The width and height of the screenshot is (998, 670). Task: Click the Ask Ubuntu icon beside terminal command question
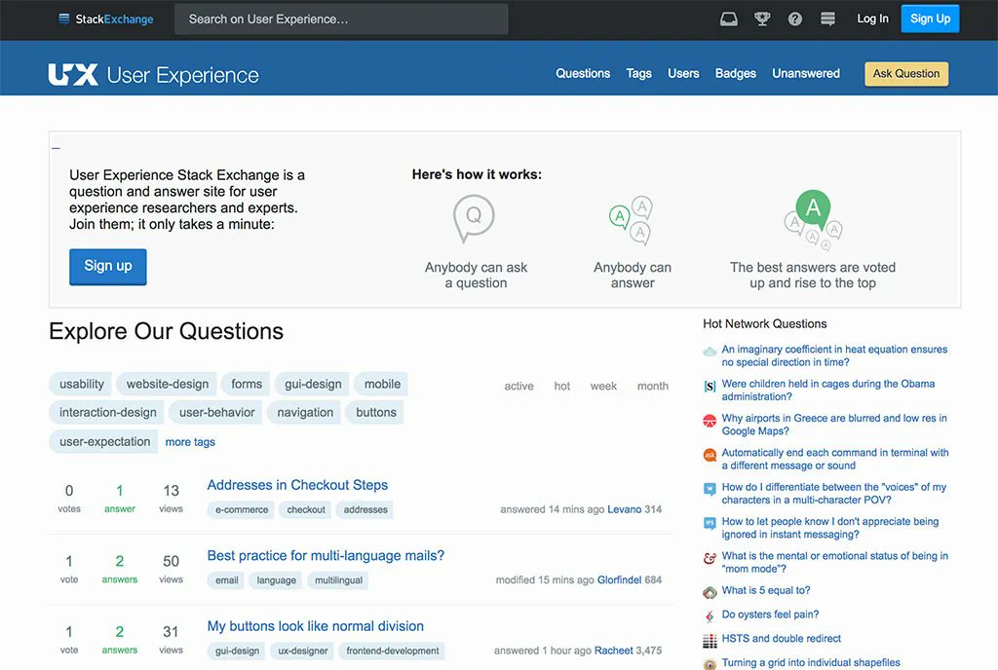710,455
